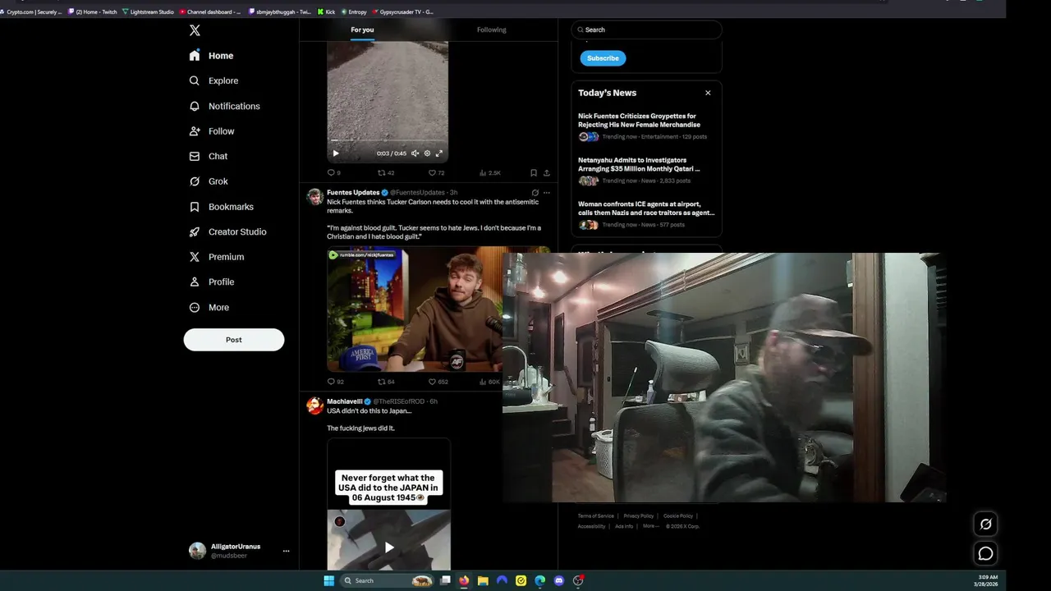1051x591 pixels.
Task: Open Creator Studio in the sidebar
Action: [x=227, y=231]
